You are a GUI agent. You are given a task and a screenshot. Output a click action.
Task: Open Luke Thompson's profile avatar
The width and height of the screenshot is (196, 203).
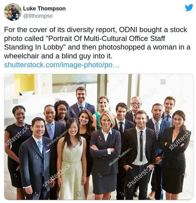point(13,12)
